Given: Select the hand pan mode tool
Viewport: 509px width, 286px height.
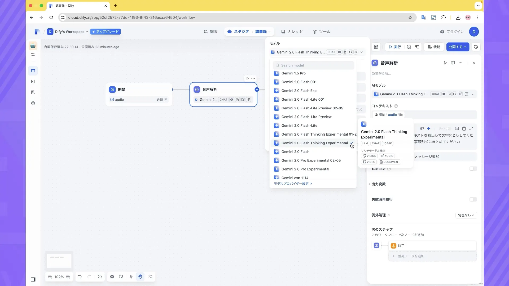Looking at the screenshot, I should tap(140, 277).
